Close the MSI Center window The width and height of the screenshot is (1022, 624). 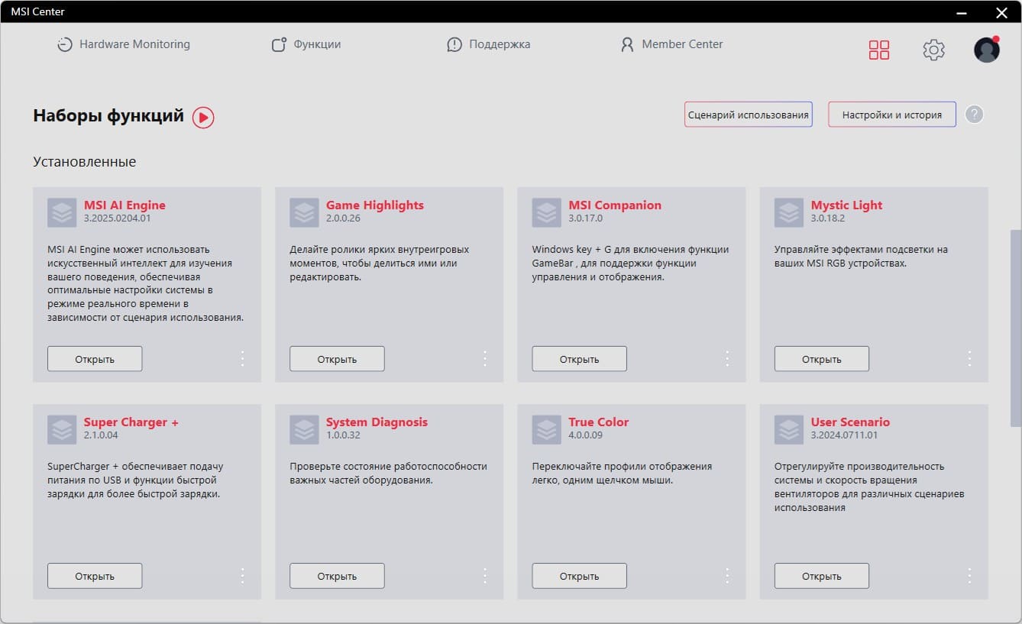[x=1001, y=12]
